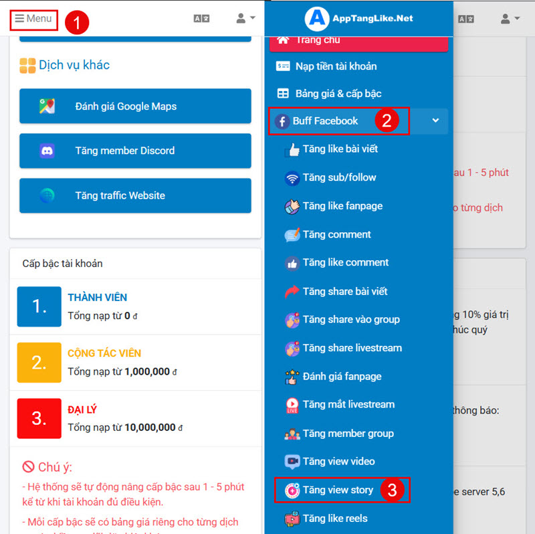The image size is (535, 534).
Task: Click the red number 3 tier badge
Action: click(x=39, y=419)
